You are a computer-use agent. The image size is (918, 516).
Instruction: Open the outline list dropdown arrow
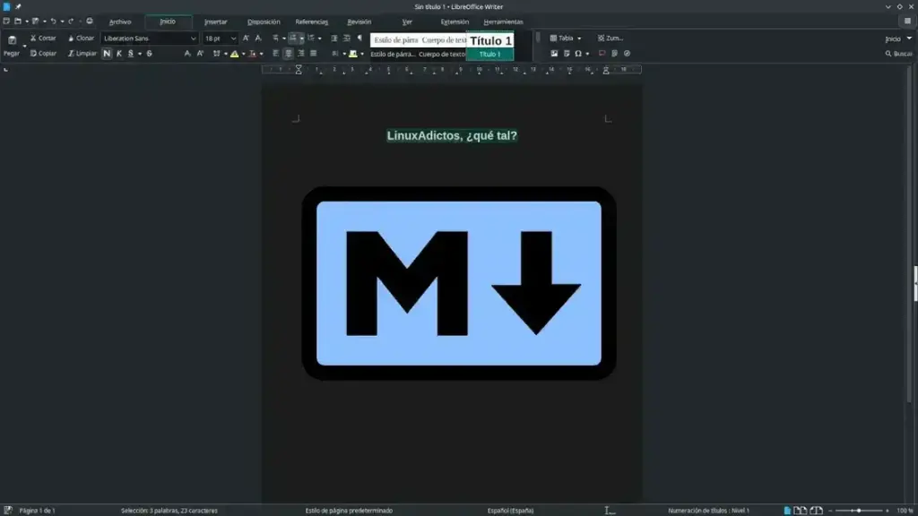tap(320, 39)
